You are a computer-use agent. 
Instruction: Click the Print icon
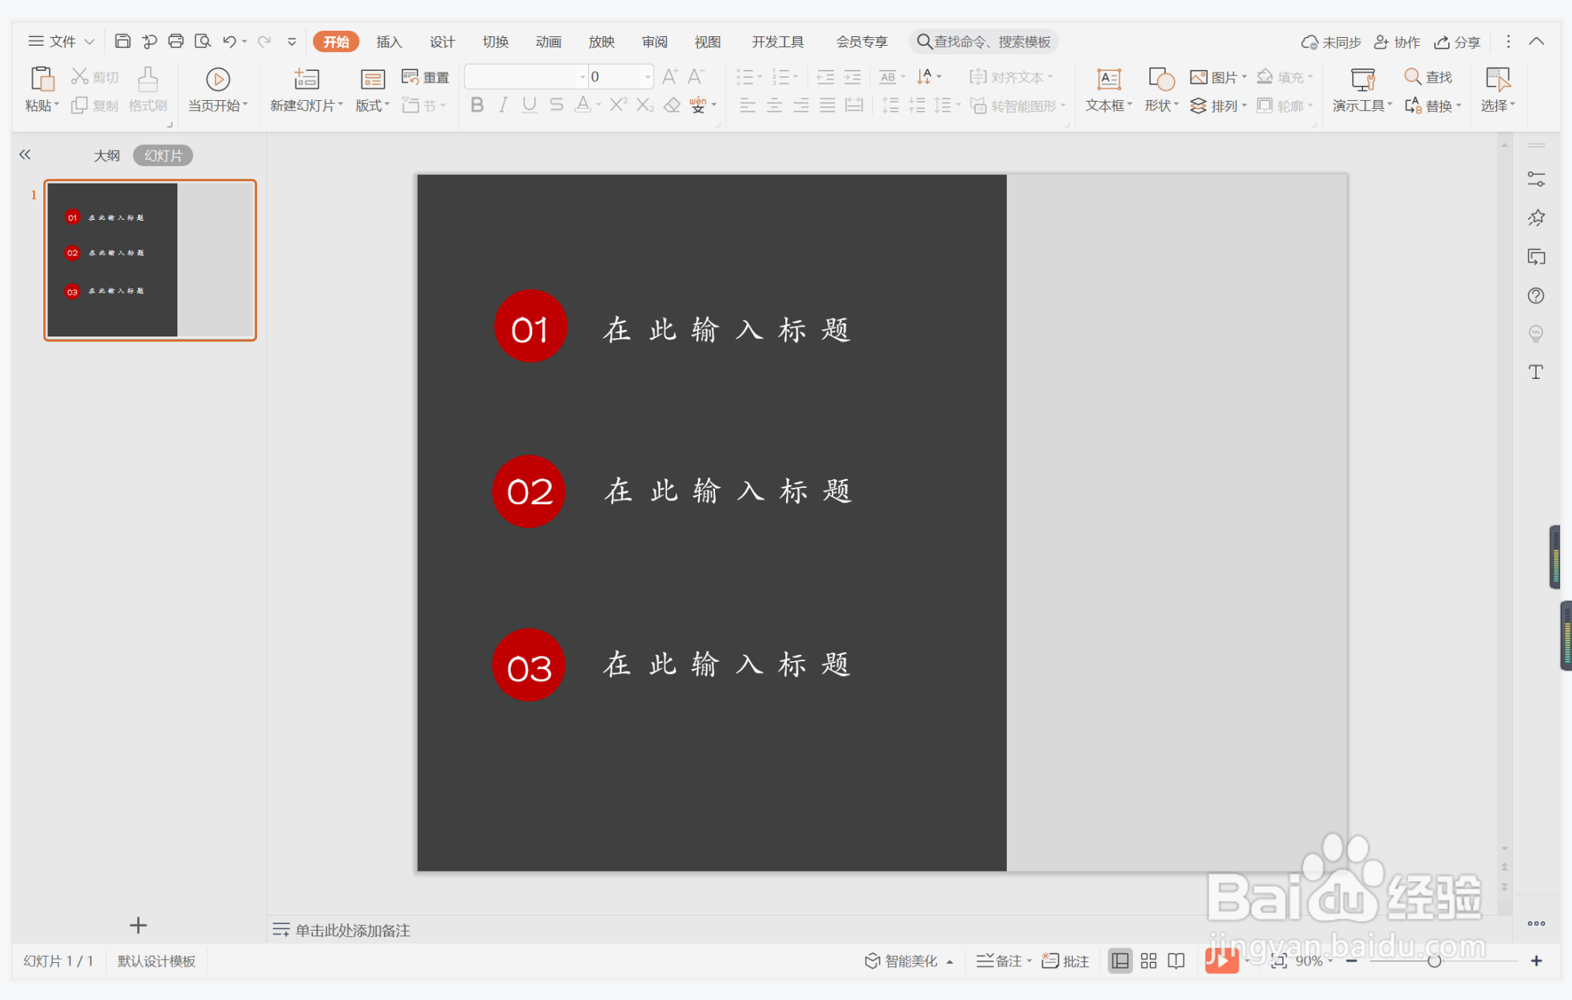176,41
